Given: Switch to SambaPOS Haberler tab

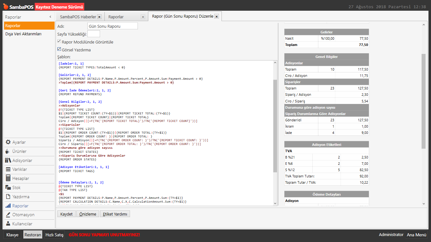Looking at the screenshot, I should [x=78, y=17].
